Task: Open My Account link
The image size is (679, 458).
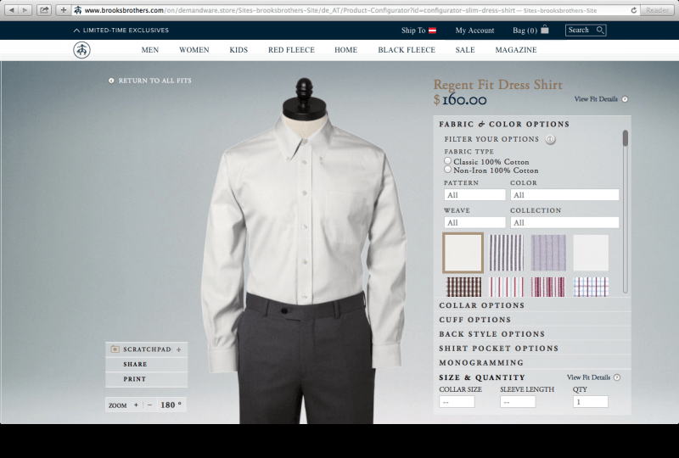Action: (x=474, y=31)
